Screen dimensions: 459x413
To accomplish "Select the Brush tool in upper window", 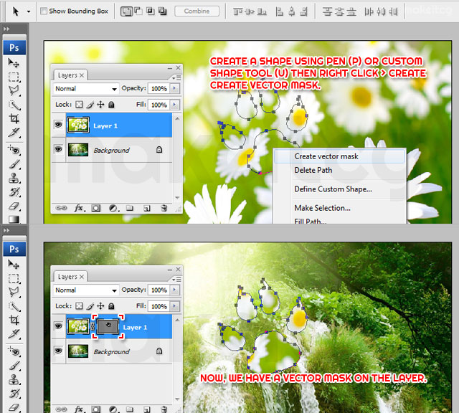I will 14,164.
